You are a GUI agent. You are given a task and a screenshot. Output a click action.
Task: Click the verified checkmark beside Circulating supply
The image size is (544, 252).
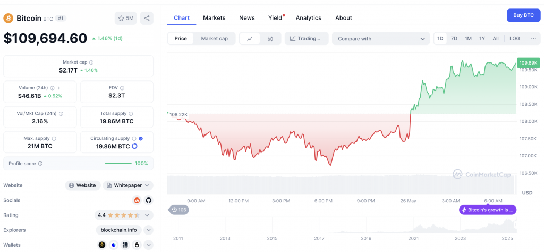pos(140,138)
